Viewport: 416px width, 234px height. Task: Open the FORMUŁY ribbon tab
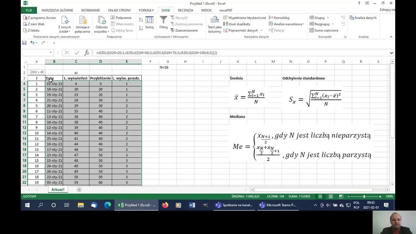click(146, 10)
